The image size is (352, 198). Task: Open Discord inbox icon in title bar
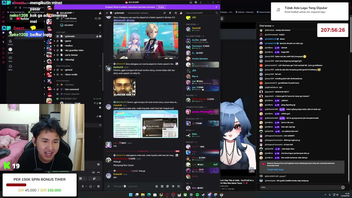tap(191, 2)
